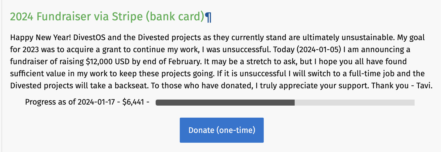
Task: Click the words Thank you near the paragraph end
Action: [x=390, y=86]
